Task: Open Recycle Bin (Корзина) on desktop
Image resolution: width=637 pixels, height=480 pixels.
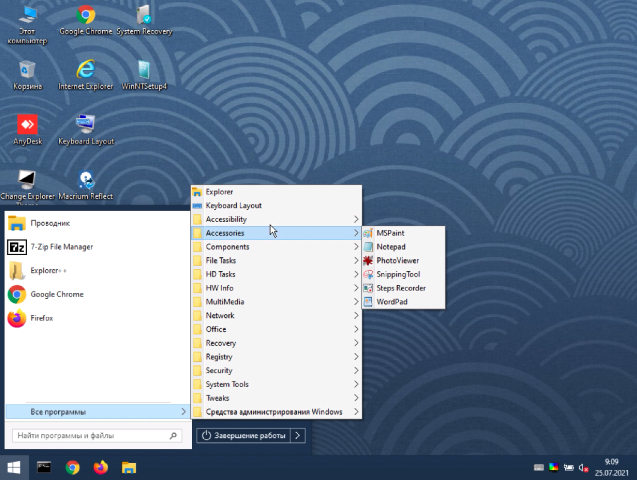Action: tap(27, 70)
